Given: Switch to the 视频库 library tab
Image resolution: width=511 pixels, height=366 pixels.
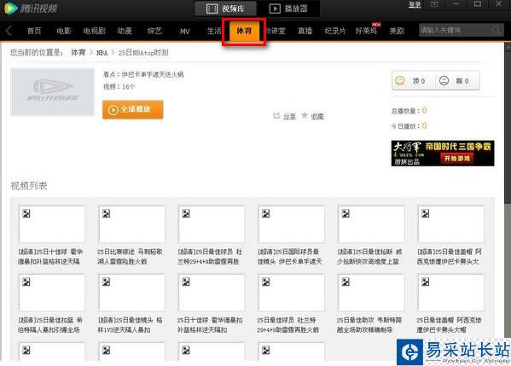Looking at the screenshot, I should click(x=225, y=9).
